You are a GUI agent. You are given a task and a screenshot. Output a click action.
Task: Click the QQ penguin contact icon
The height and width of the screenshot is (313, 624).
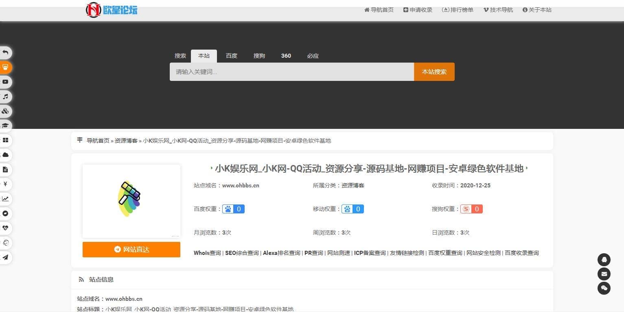604,259
